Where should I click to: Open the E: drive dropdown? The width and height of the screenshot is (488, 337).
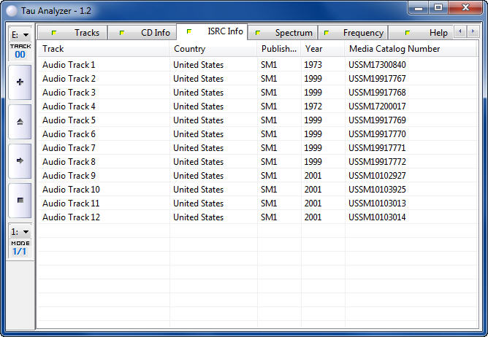[x=20, y=34]
